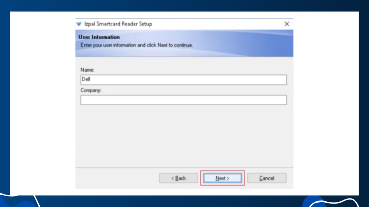This screenshot has height=207, width=369.
Task: Click the "Izpal Smartcard Reader Setup" window title
Action: point(118,24)
